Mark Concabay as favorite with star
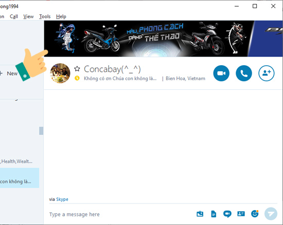 click(x=77, y=69)
